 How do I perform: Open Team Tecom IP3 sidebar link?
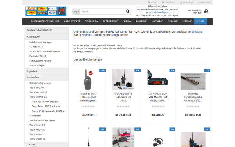(x=38, y=87)
